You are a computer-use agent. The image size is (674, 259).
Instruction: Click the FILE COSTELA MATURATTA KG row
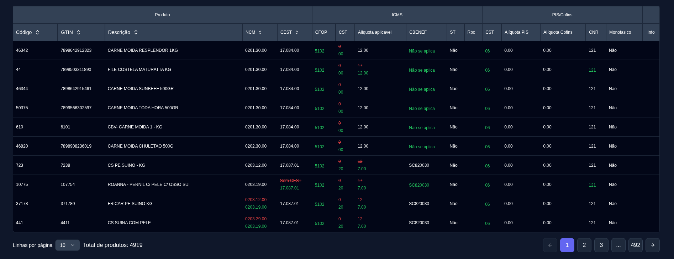click(139, 70)
